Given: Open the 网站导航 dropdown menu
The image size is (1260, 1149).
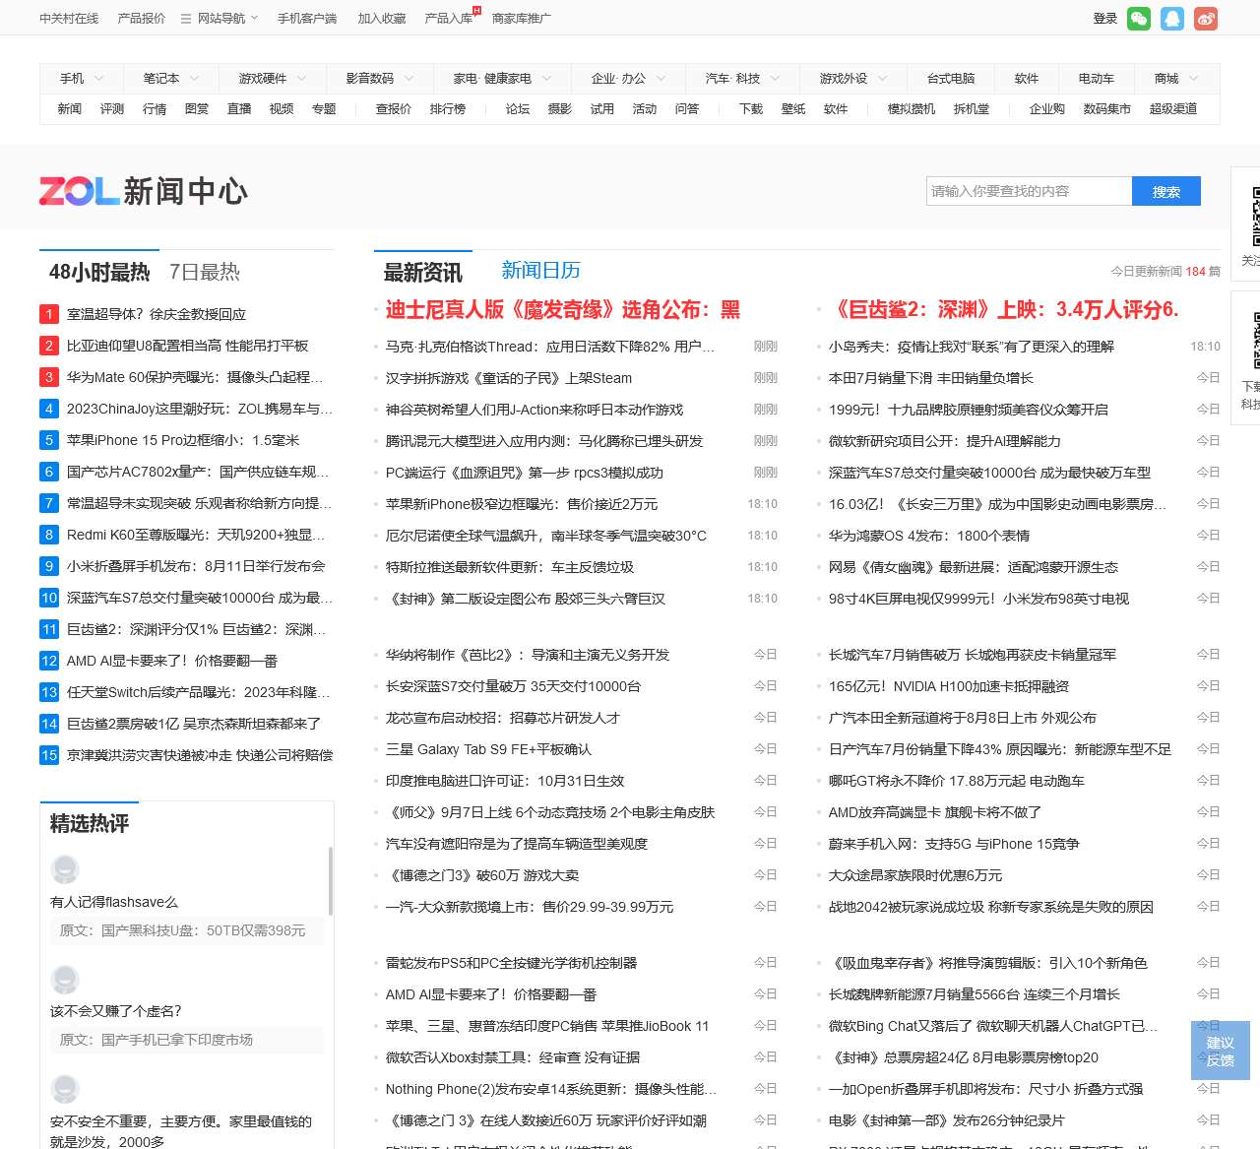Looking at the screenshot, I should (x=220, y=18).
